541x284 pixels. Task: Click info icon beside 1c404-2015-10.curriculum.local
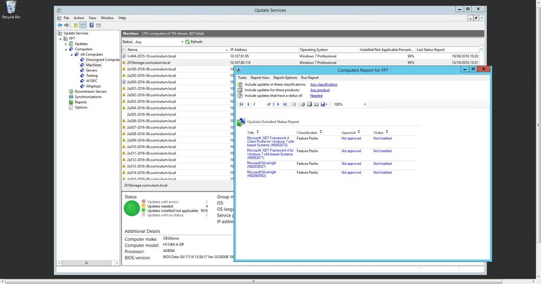pyautogui.click(x=124, y=56)
